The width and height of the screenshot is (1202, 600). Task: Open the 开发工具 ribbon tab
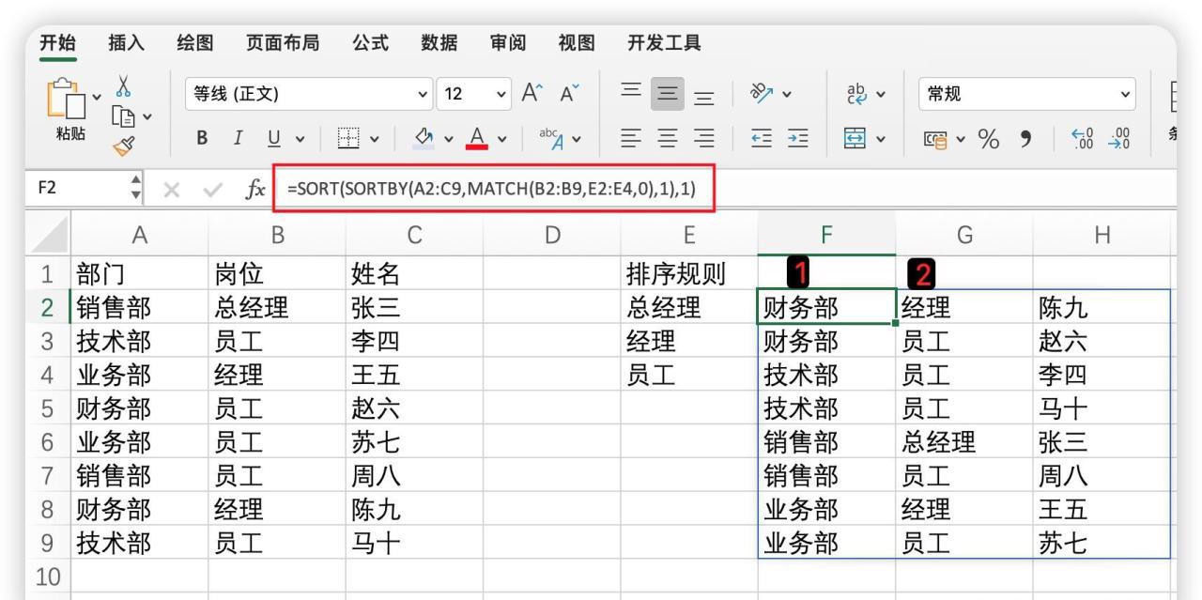coord(665,42)
